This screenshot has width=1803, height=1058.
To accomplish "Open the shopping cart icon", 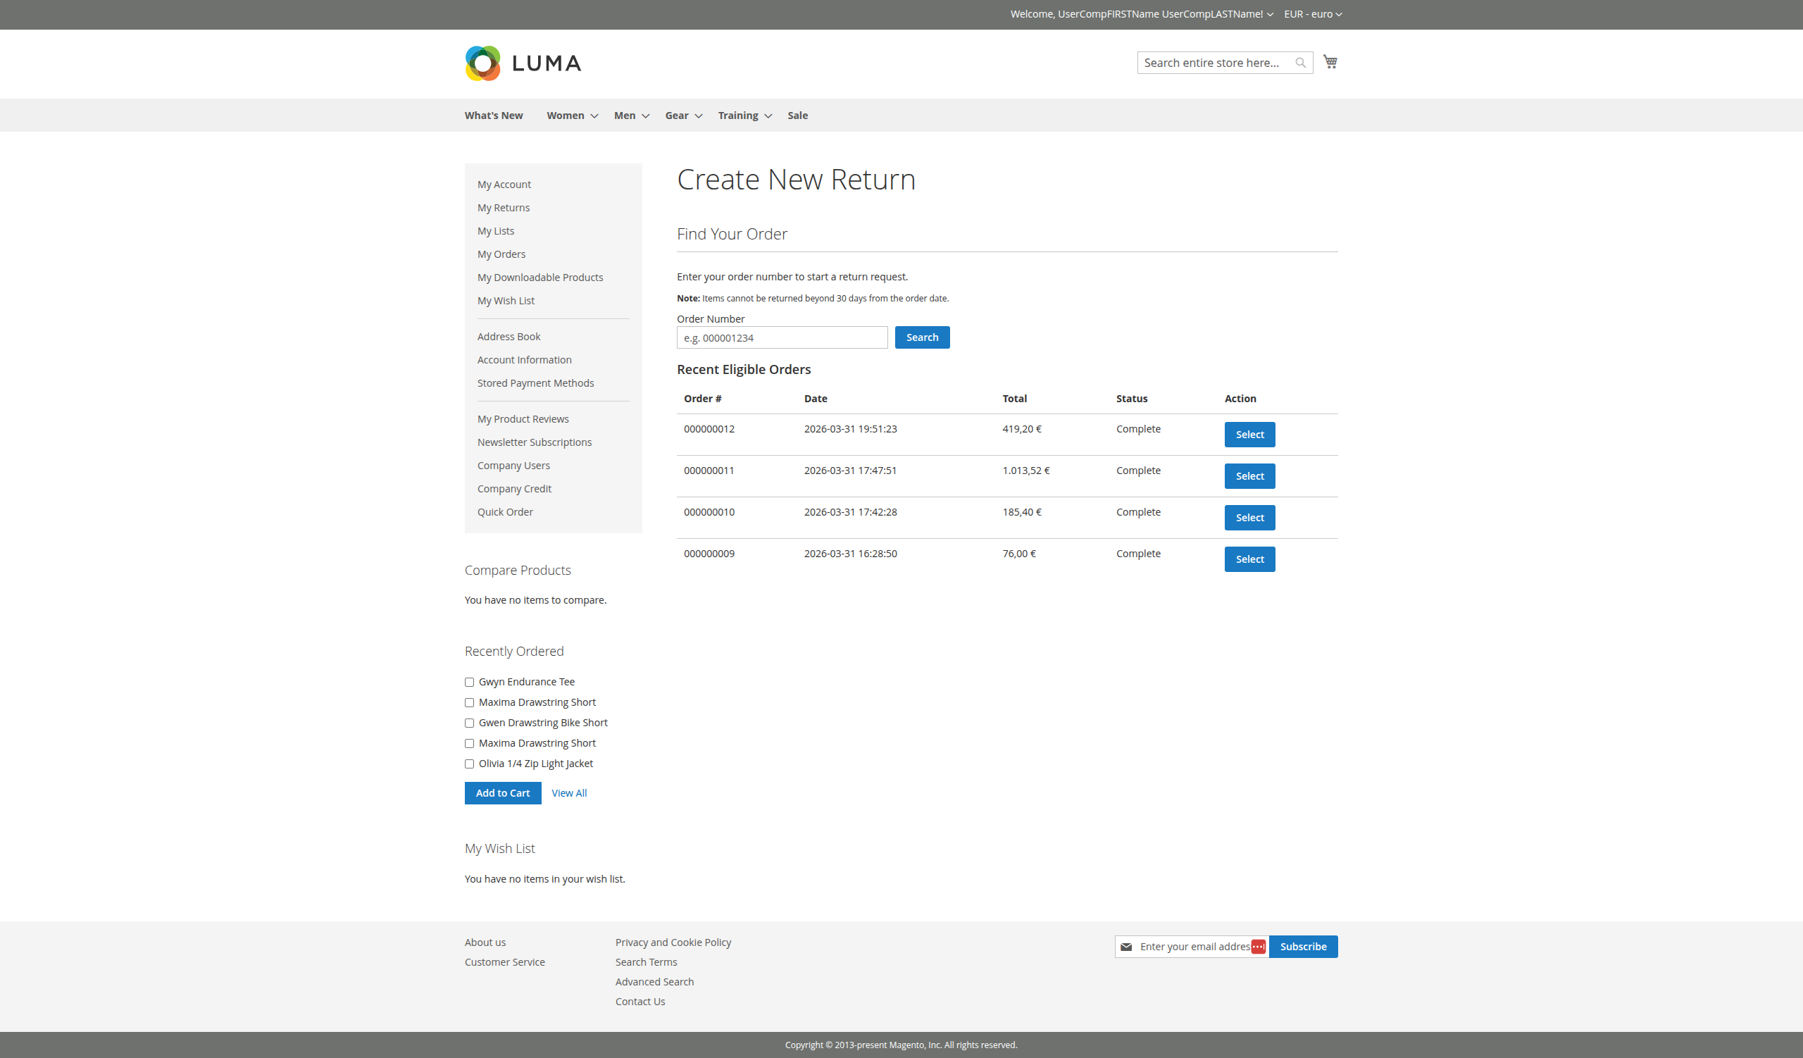I will [x=1330, y=62].
